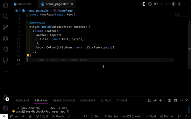Open the GITLENS panel tab
Screen dimensions: 191x119
coord(122,101)
